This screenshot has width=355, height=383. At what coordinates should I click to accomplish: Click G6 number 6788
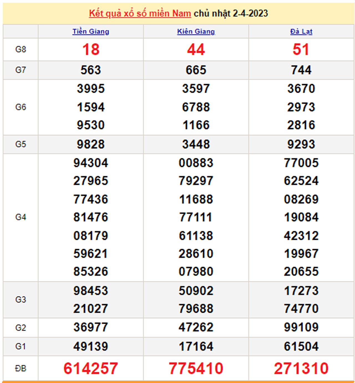point(196,107)
